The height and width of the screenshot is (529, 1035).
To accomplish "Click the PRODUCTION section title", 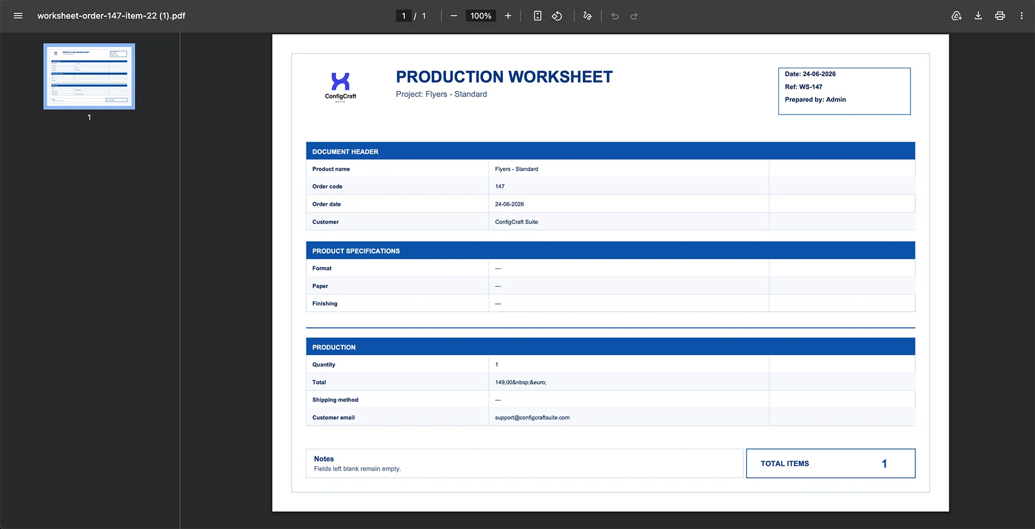I will coord(334,348).
